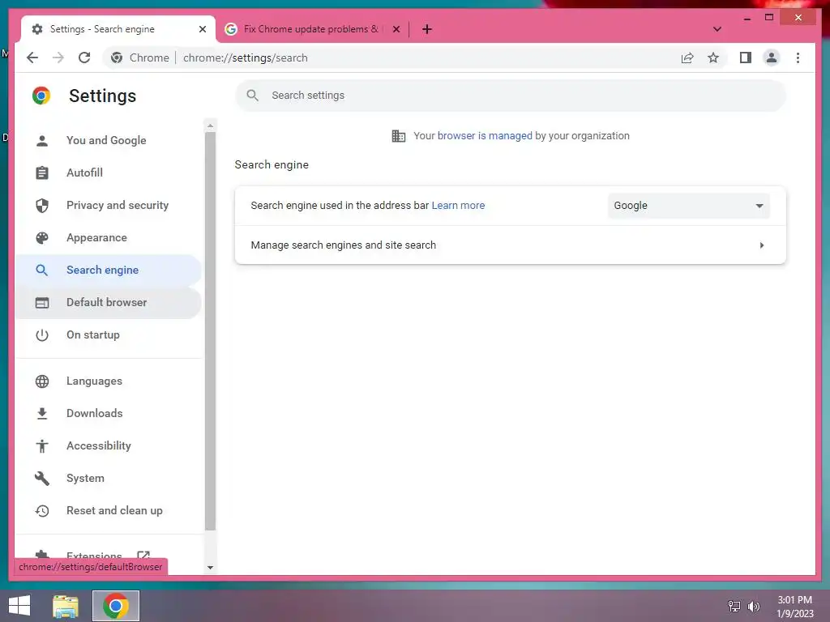
Task: Click the magnifier icon in Search settings
Action: click(x=253, y=96)
